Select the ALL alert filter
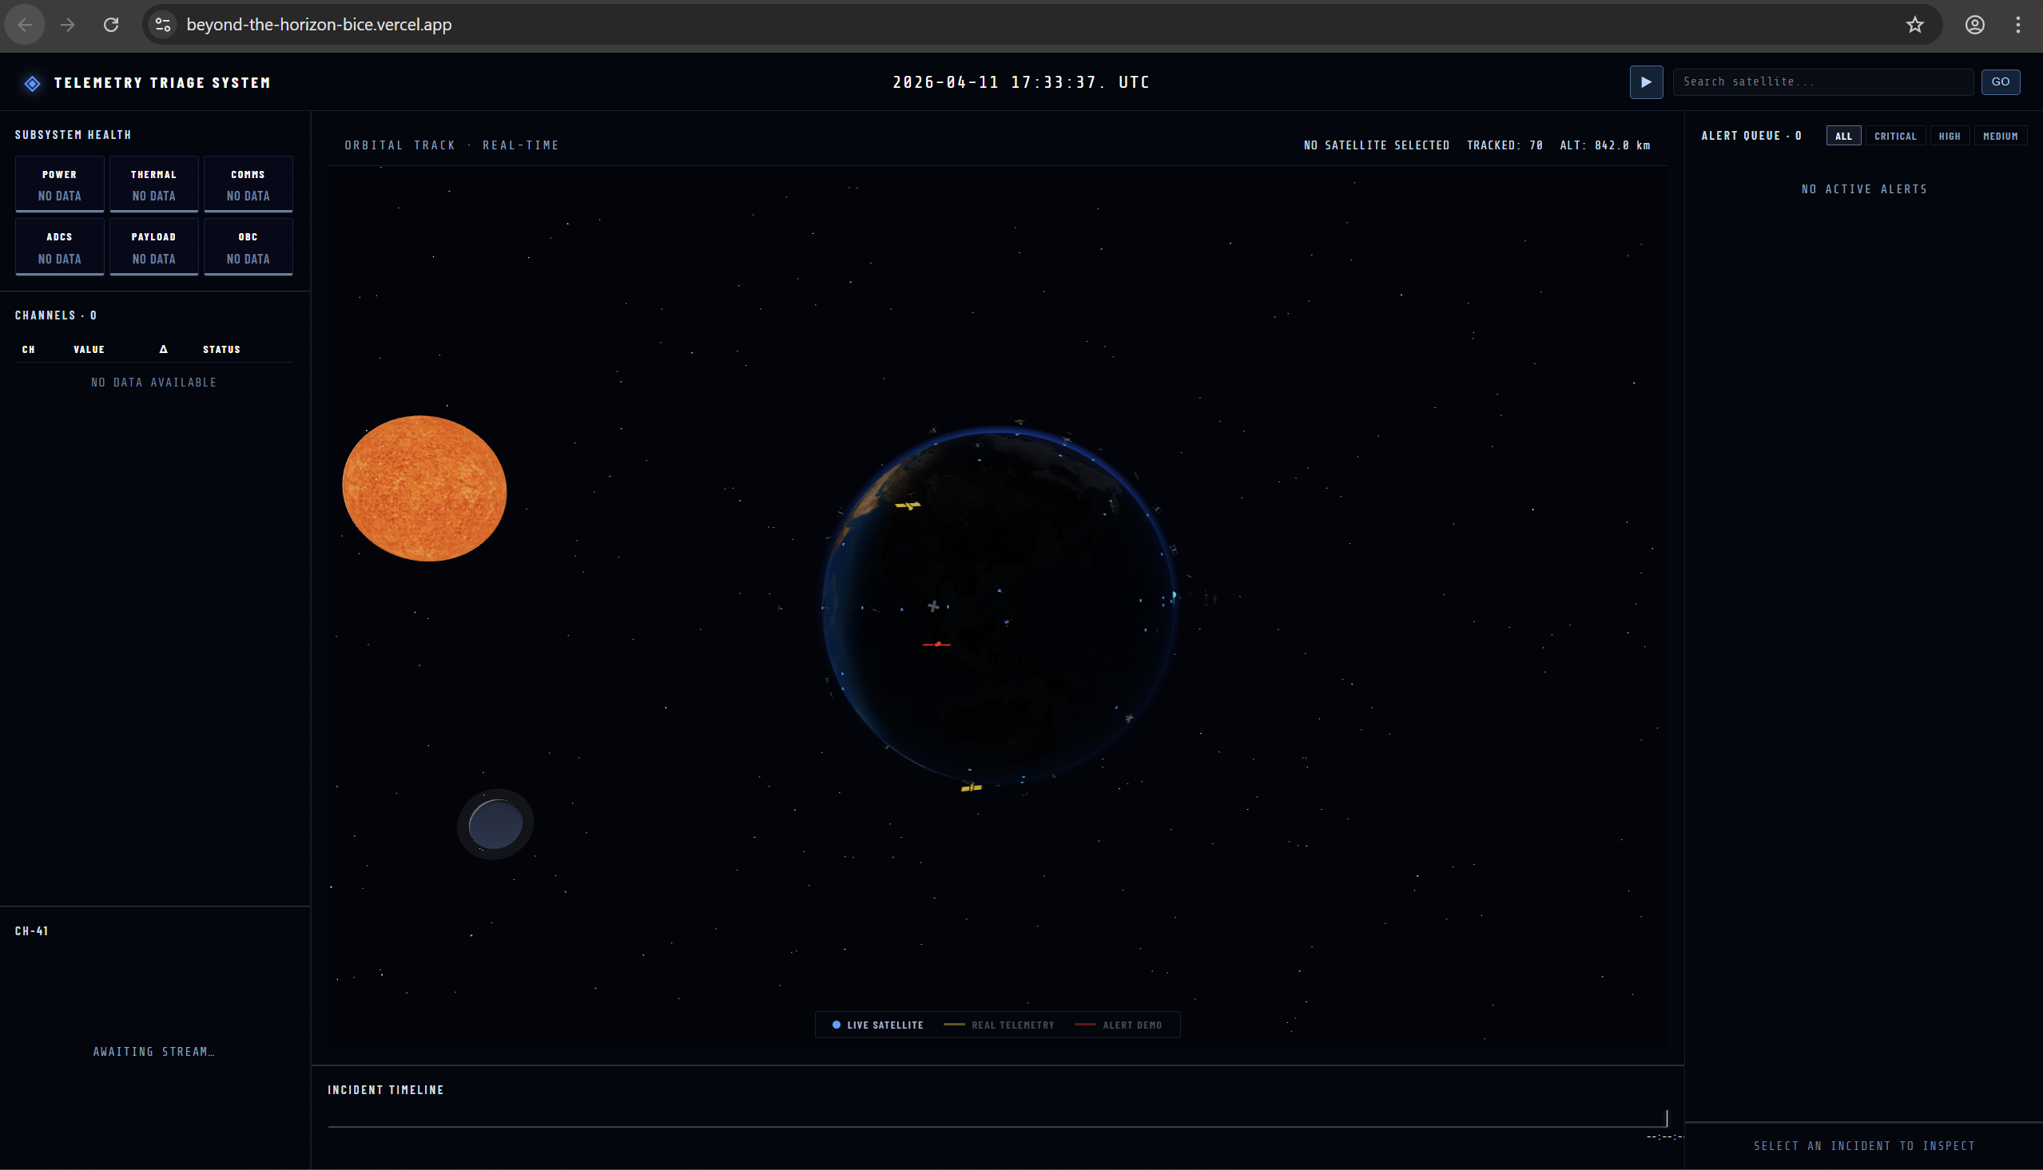2043x1170 pixels. 1843,136
